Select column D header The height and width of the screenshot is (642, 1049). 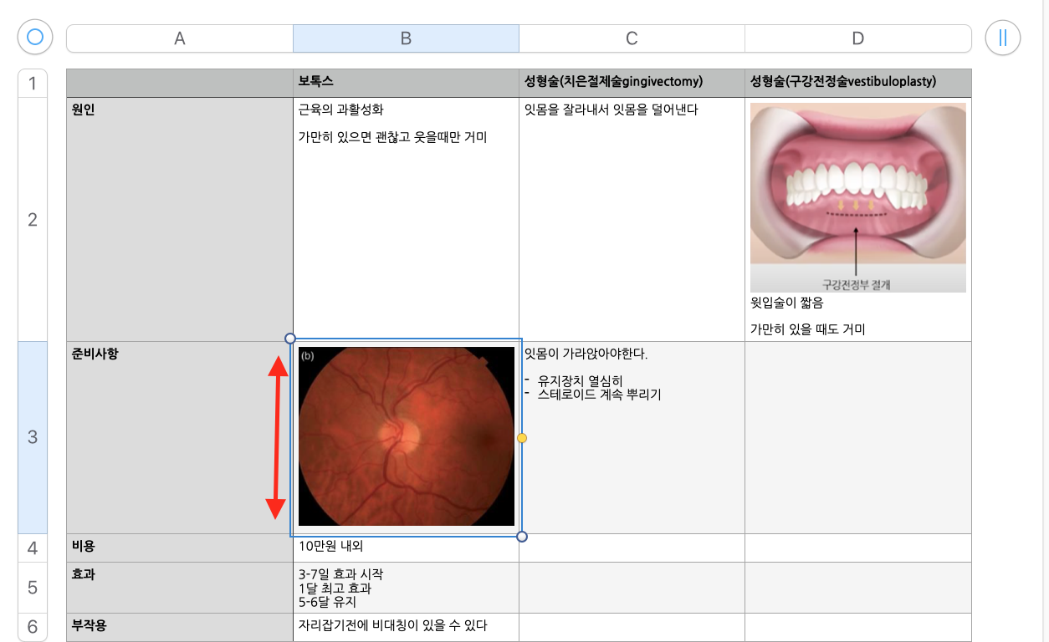857,38
